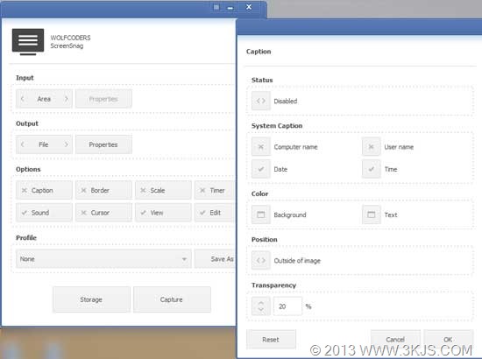Toggle the Border option

103,190
